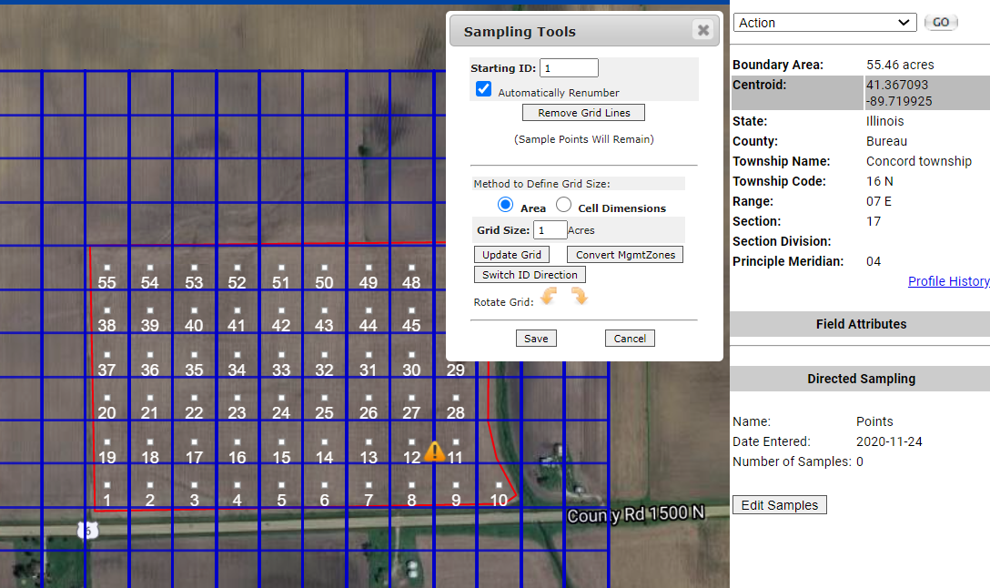Screen dimensions: 990x588
Task: Click 'Concord township' text
Action: click(919, 161)
